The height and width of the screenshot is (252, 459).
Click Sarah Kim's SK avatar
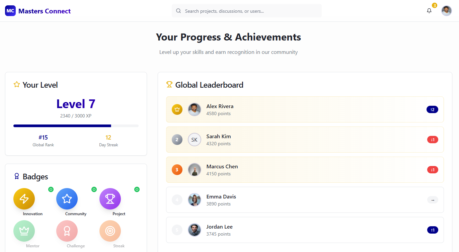click(x=195, y=140)
